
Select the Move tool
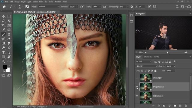[3, 16]
